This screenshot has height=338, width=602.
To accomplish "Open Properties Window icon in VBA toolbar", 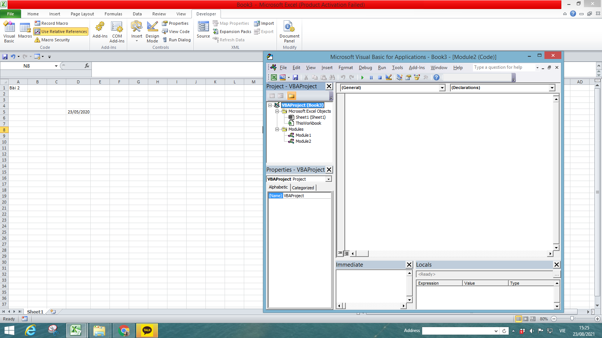I will click(x=408, y=77).
